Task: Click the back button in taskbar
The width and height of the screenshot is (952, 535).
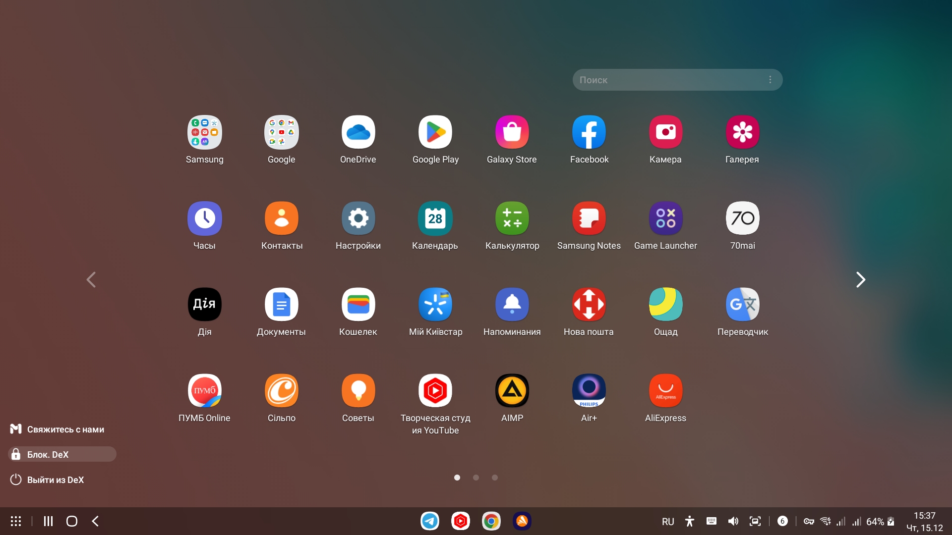Action: point(96,521)
